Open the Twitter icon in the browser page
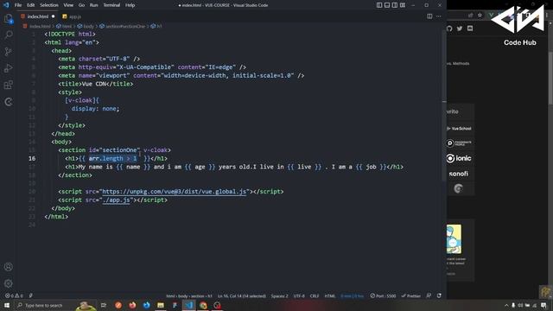This screenshot has height=311, width=553. 460,29
